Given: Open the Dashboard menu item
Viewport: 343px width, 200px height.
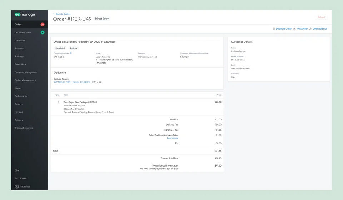Looking at the screenshot, I should [x=20, y=41].
